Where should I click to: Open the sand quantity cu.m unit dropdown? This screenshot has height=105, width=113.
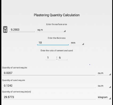click(x=104, y=86)
